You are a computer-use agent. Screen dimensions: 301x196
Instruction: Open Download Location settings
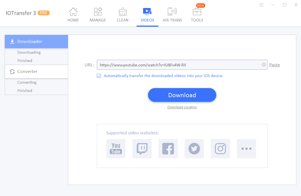(182, 107)
